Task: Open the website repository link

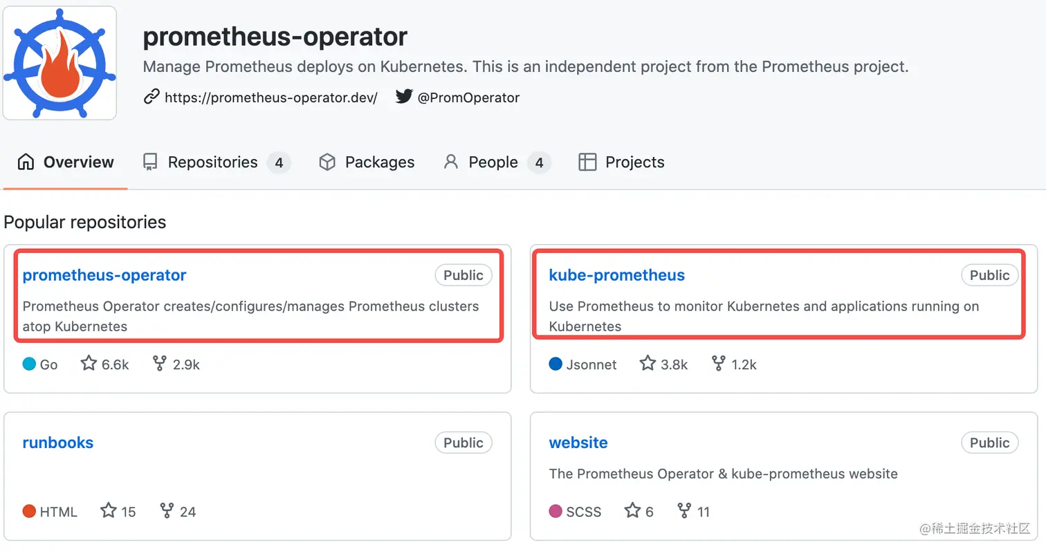Action: pyautogui.click(x=578, y=442)
